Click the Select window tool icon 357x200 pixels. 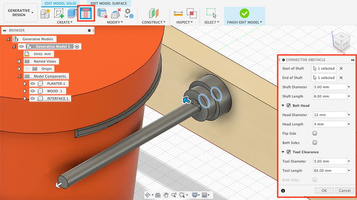point(211,13)
